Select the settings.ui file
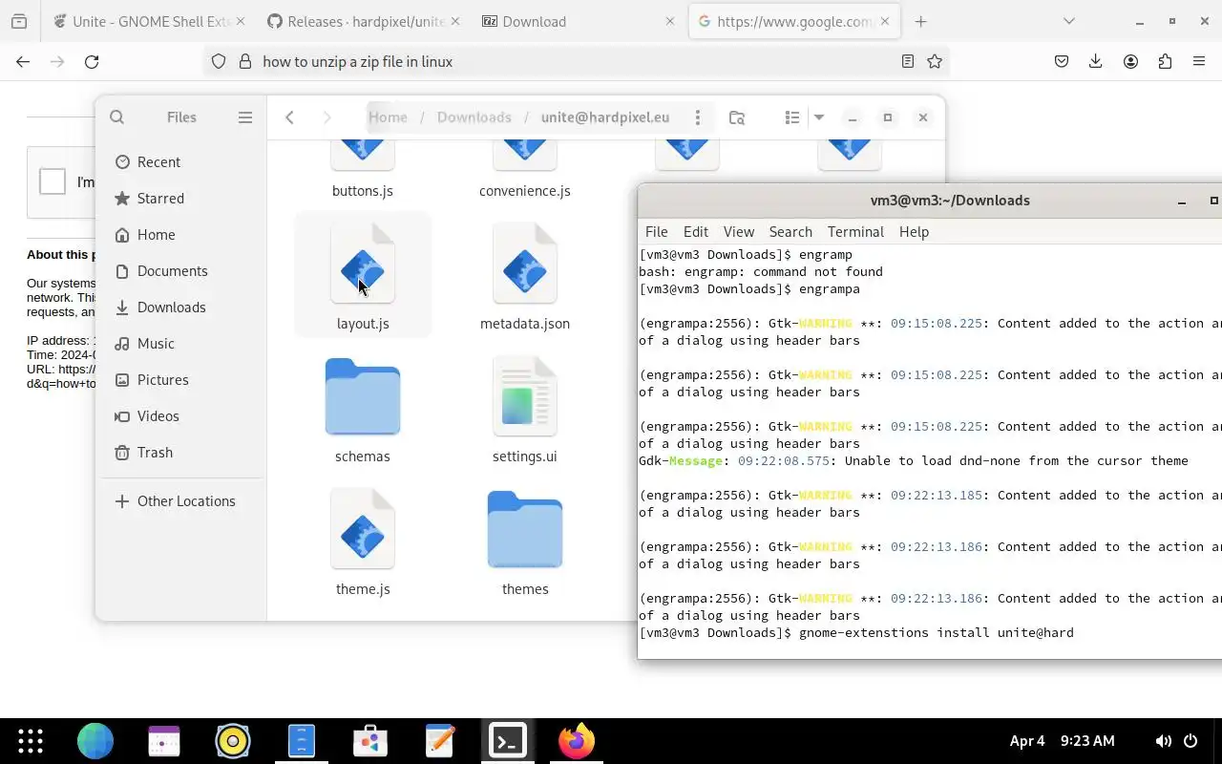Image resolution: width=1222 pixels, height=764 pixels. pyautogui.click(x=525, y=396)
